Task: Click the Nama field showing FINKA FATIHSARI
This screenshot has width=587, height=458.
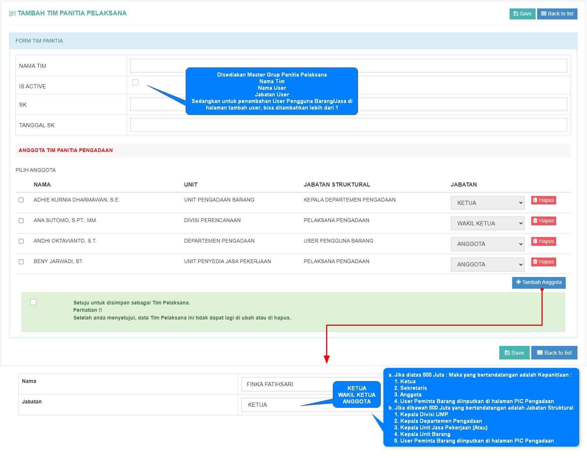Action: (286, 384)
